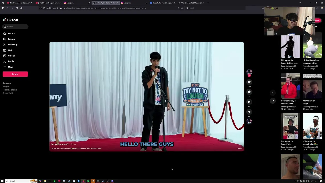This screenshot has height=183, width=325.
Task: Switch to the second Instagram tab
Action: click(133, 3)
